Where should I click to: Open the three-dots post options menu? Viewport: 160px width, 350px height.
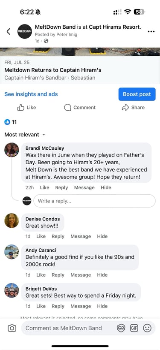151,31
